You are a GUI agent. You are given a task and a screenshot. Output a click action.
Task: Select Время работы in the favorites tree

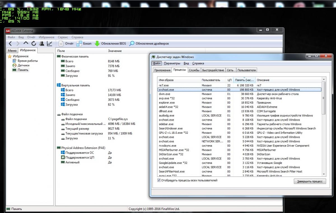[x=25, y=61]
